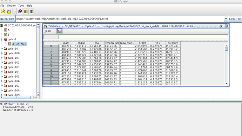Click the maximize icon of TableView window

click(221, 26)
